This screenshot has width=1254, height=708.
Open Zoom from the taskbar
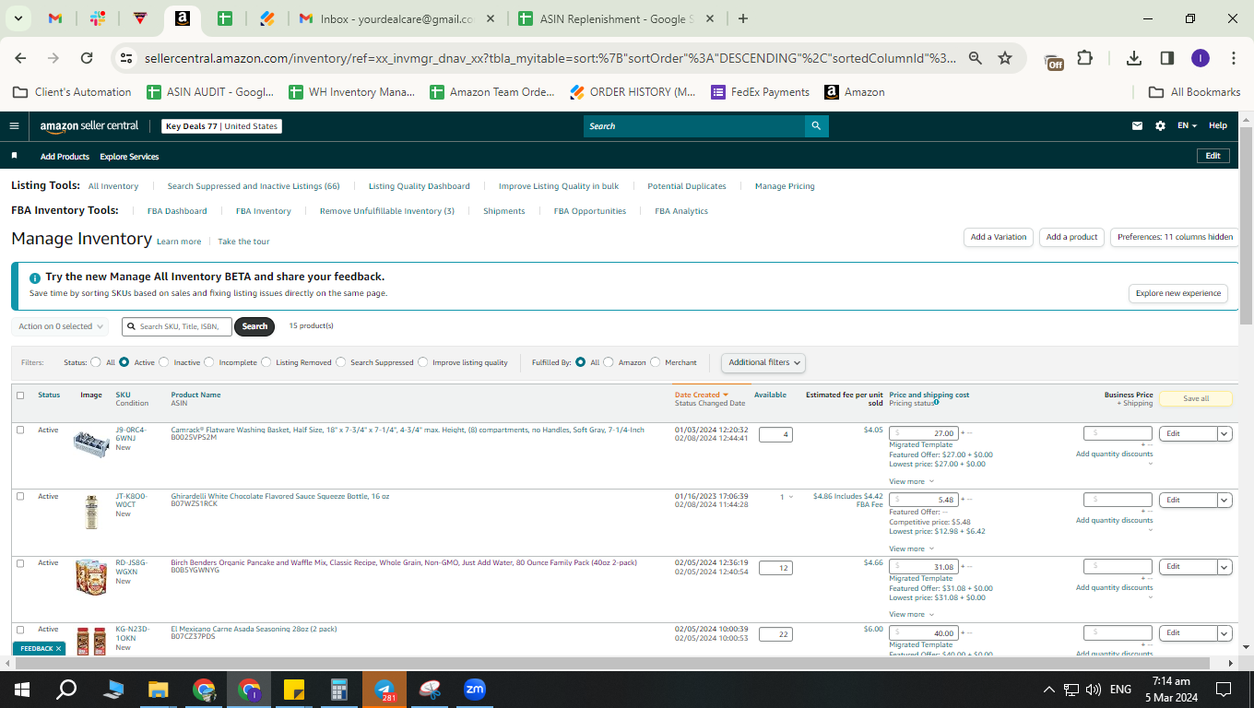(x=475, y=690)
